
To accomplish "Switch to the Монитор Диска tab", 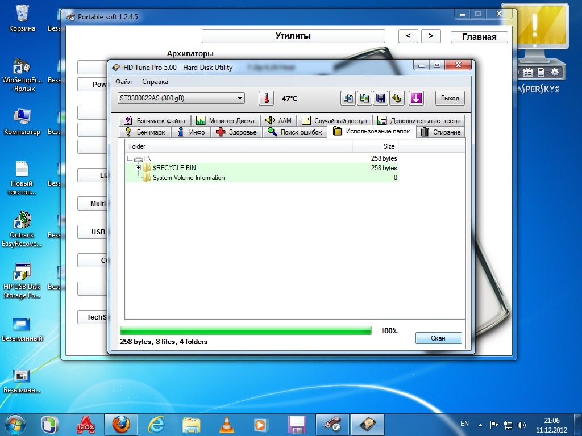I will (x=225, y=120).
